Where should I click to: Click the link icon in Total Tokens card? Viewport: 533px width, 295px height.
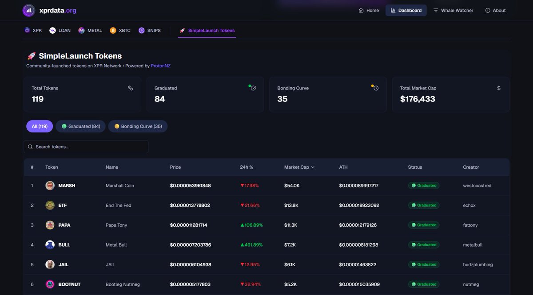coord(131,88)
